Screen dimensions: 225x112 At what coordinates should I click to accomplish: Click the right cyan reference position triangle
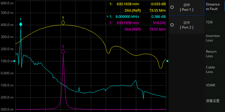167,61
